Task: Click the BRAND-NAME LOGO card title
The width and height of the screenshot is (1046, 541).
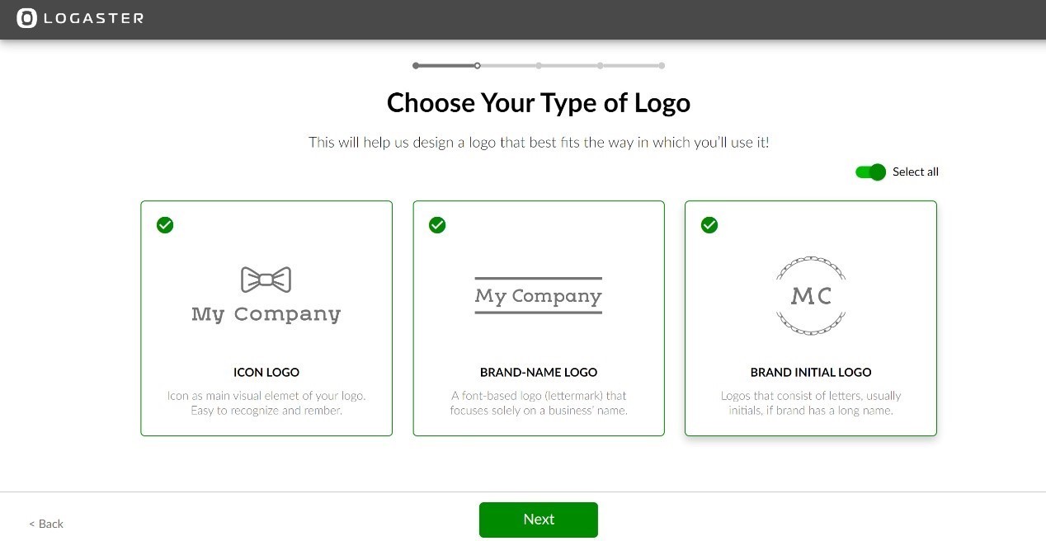Action: coord(539,372)
